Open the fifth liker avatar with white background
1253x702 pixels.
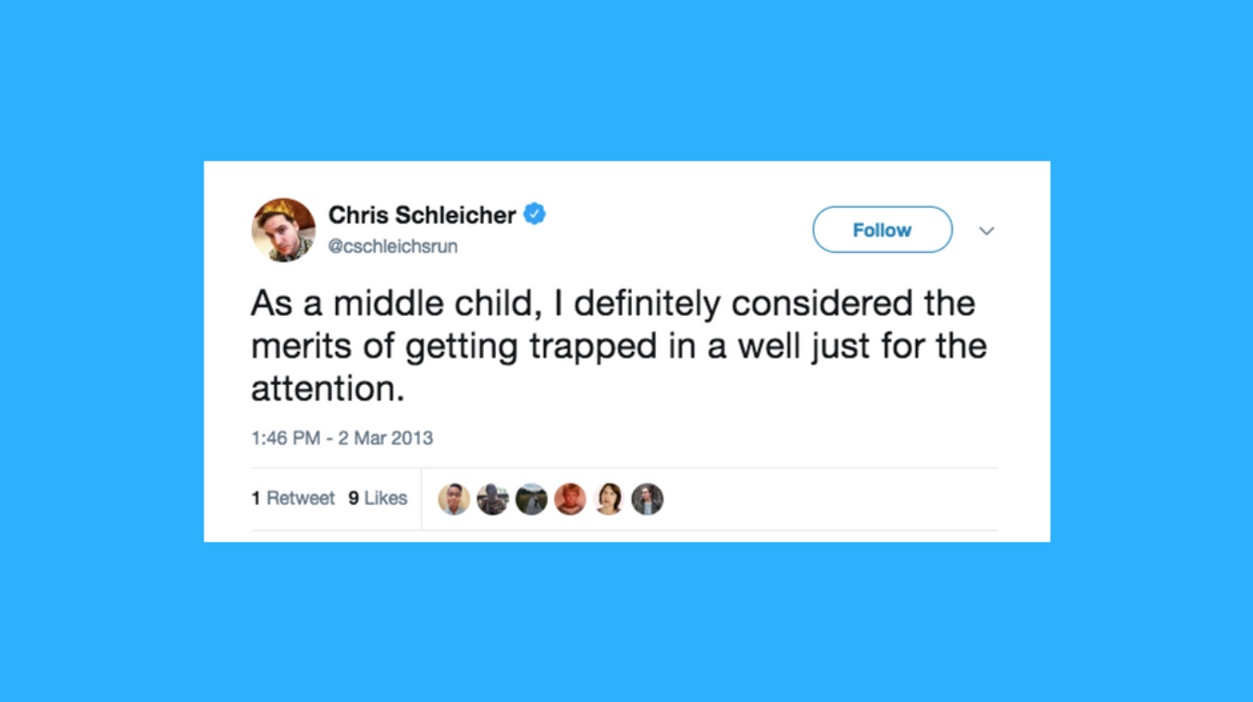(609, 499)
